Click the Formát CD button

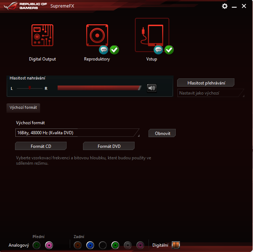tap(41, 146)
